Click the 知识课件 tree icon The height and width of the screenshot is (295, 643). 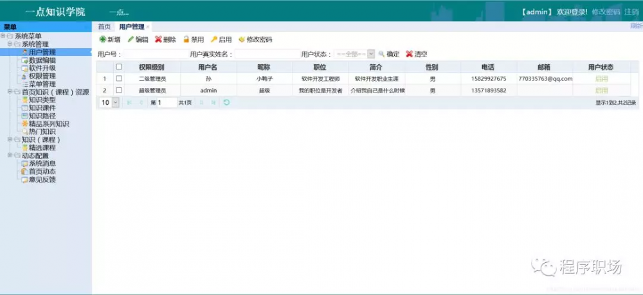[25, 108]
